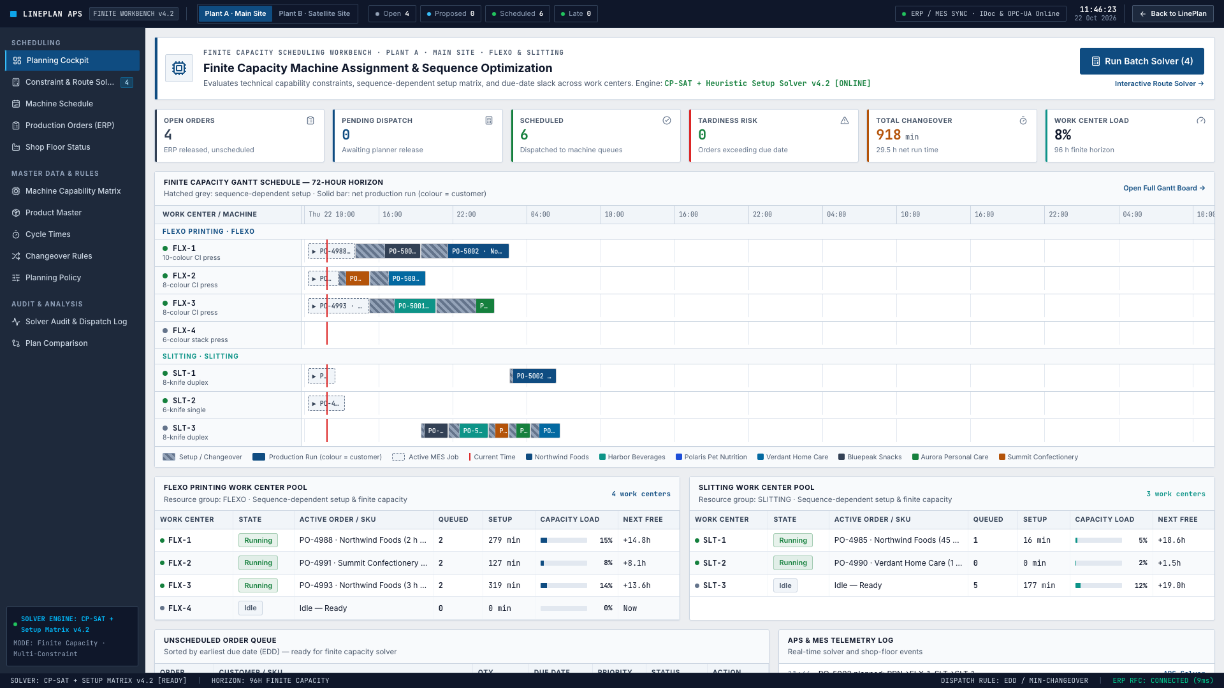1224x688 pixels.
Task: Open Machine Schedule menu item
Action: pos(72,104)
